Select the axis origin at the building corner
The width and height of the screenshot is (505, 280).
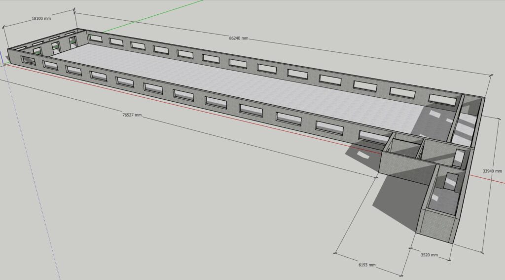pyautogui.click(x=6, y=62)
